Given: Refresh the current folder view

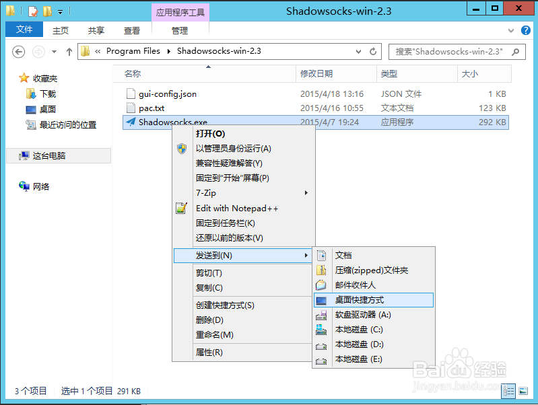Looking at the screenshot, I should (373, 51).
